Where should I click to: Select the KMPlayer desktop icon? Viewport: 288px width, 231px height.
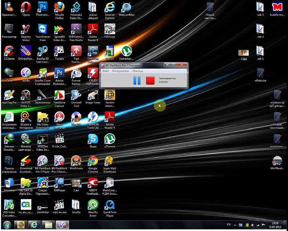point(59,184)
